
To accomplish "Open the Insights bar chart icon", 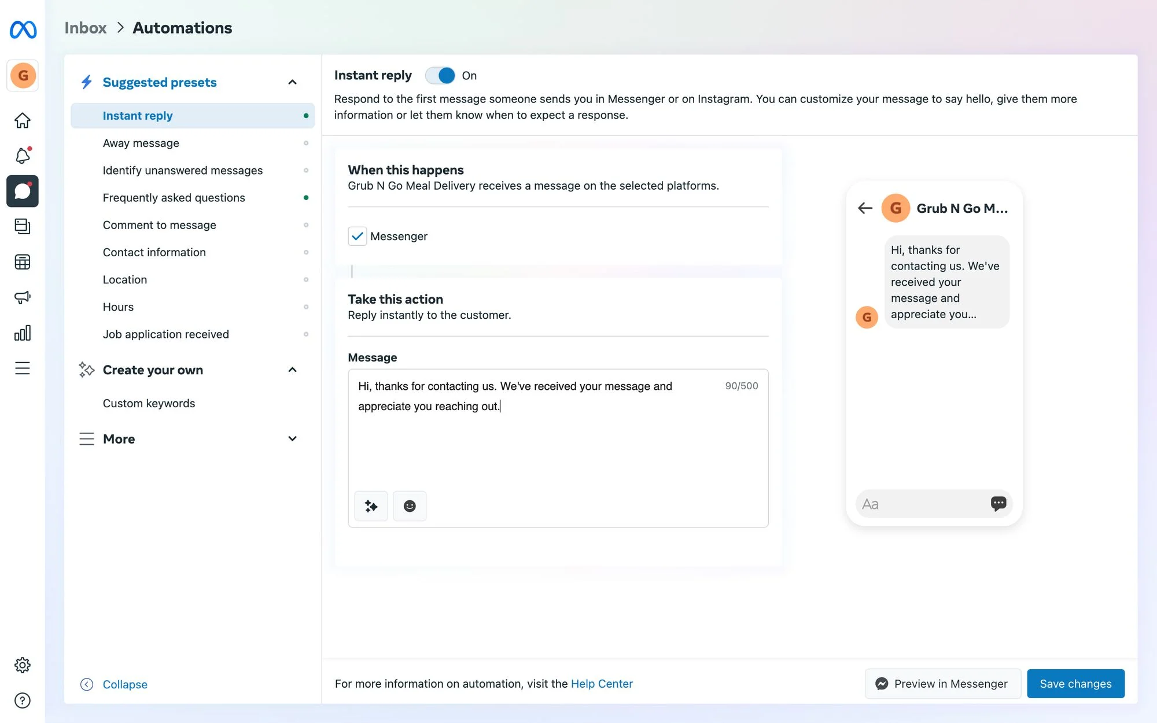I will [22, 333].
